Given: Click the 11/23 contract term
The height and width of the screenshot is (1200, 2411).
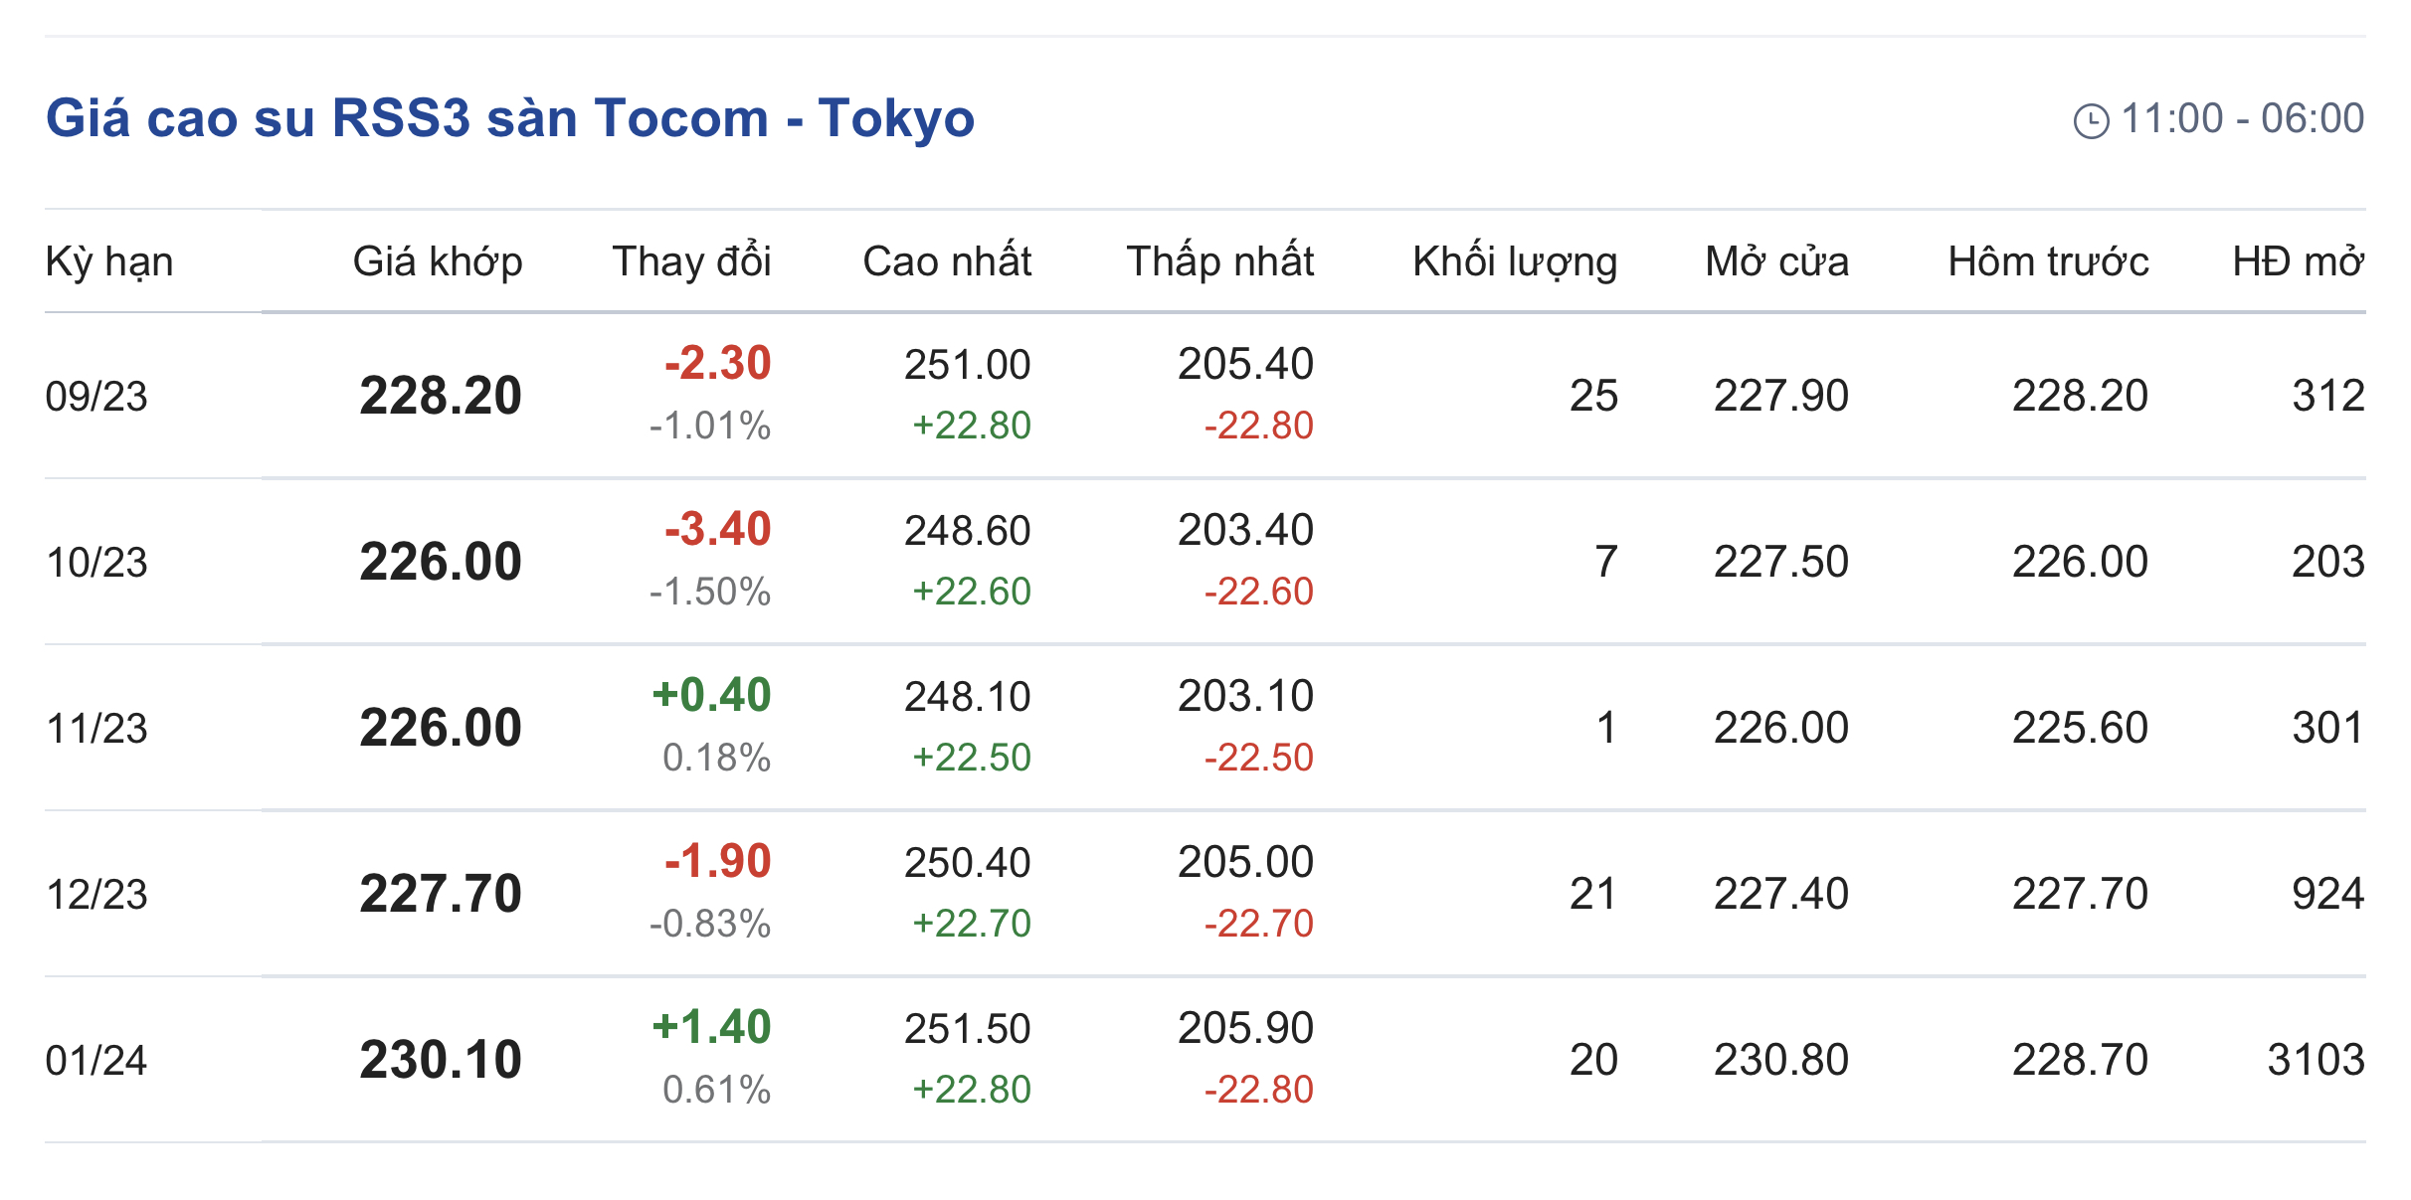Looking at the screenshot, I should 96,729.
